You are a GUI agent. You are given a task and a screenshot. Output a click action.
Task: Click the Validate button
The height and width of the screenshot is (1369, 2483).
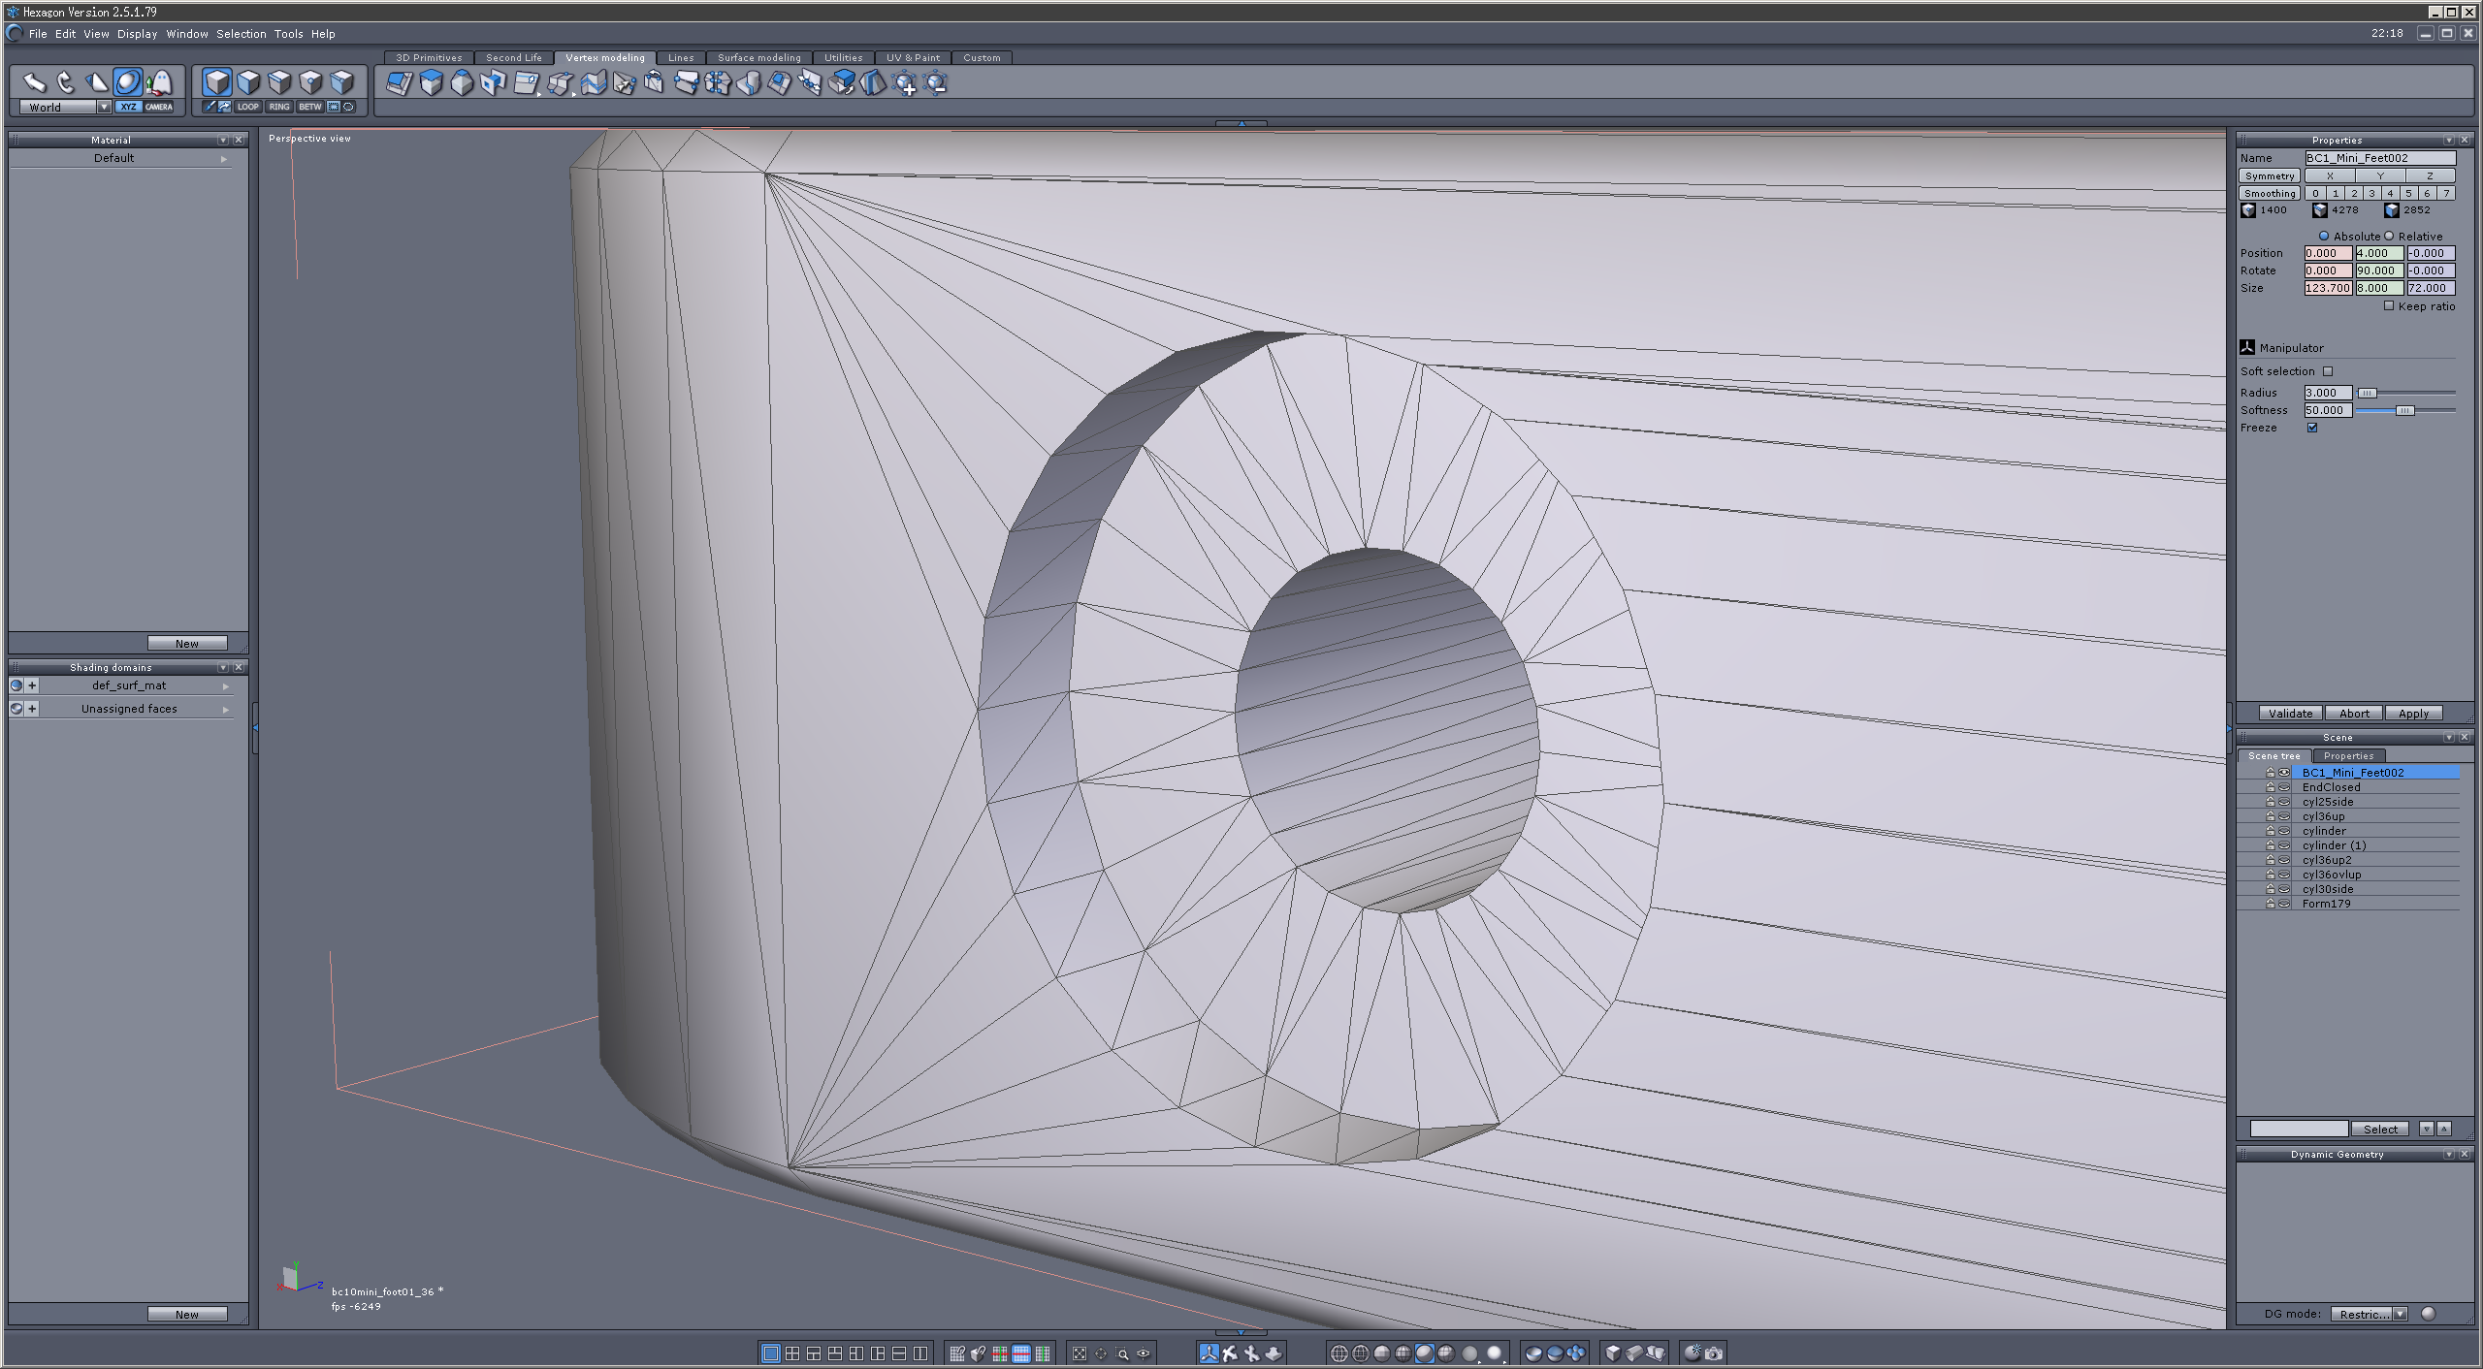click(2290, 714)
